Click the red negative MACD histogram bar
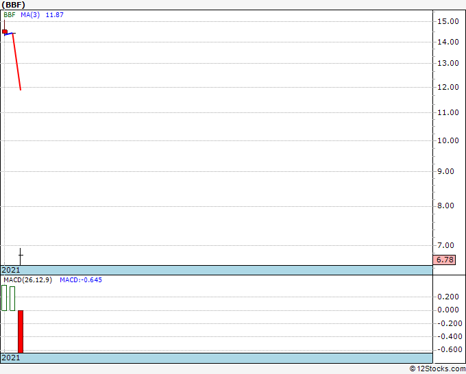This screenshot has width=466, height=374. click(21, 332)
